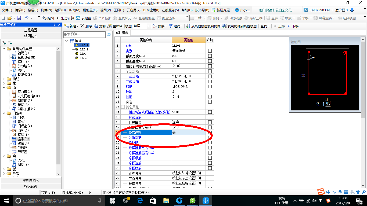This screenshot has height=206, width=367.
Task: Click the 如何快速布置自定义范 help link
Action: pos(276,10)
